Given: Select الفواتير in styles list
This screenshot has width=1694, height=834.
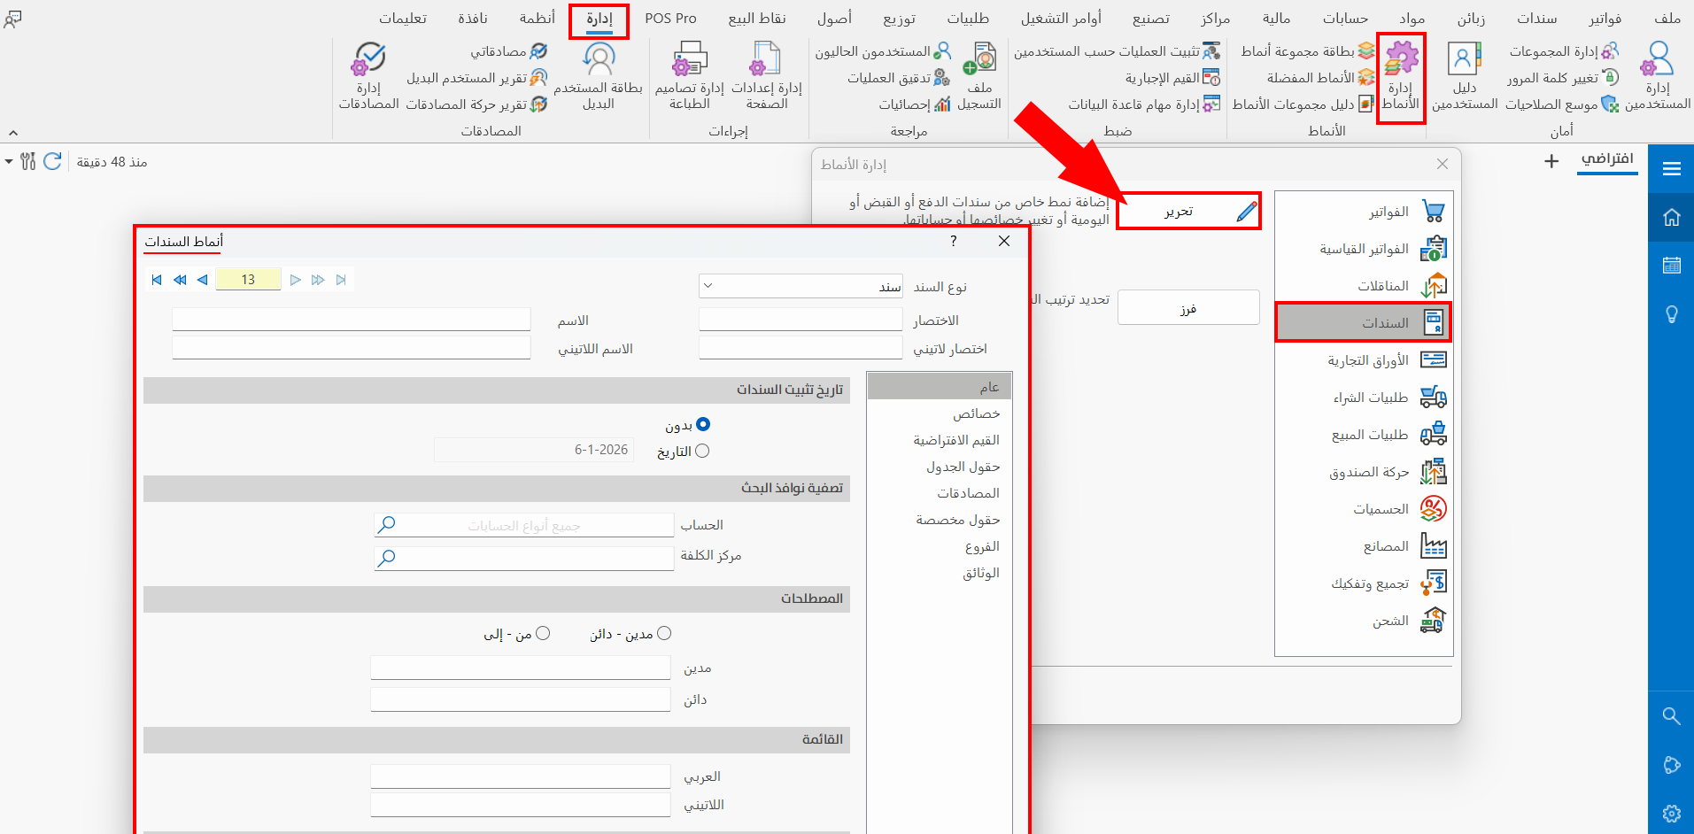Looking at the screenshot, I should pyautogui.click(x=1363, y=212).
